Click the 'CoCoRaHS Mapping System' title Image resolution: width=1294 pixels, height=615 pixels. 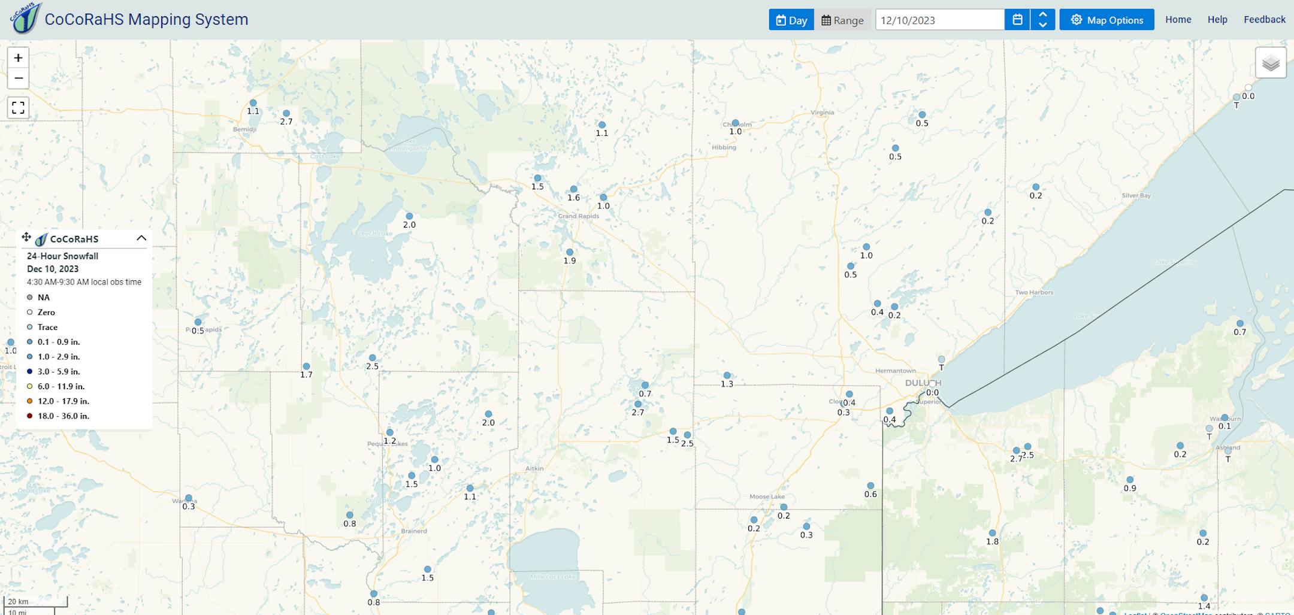pyautogui.click(x=147, y=19)
